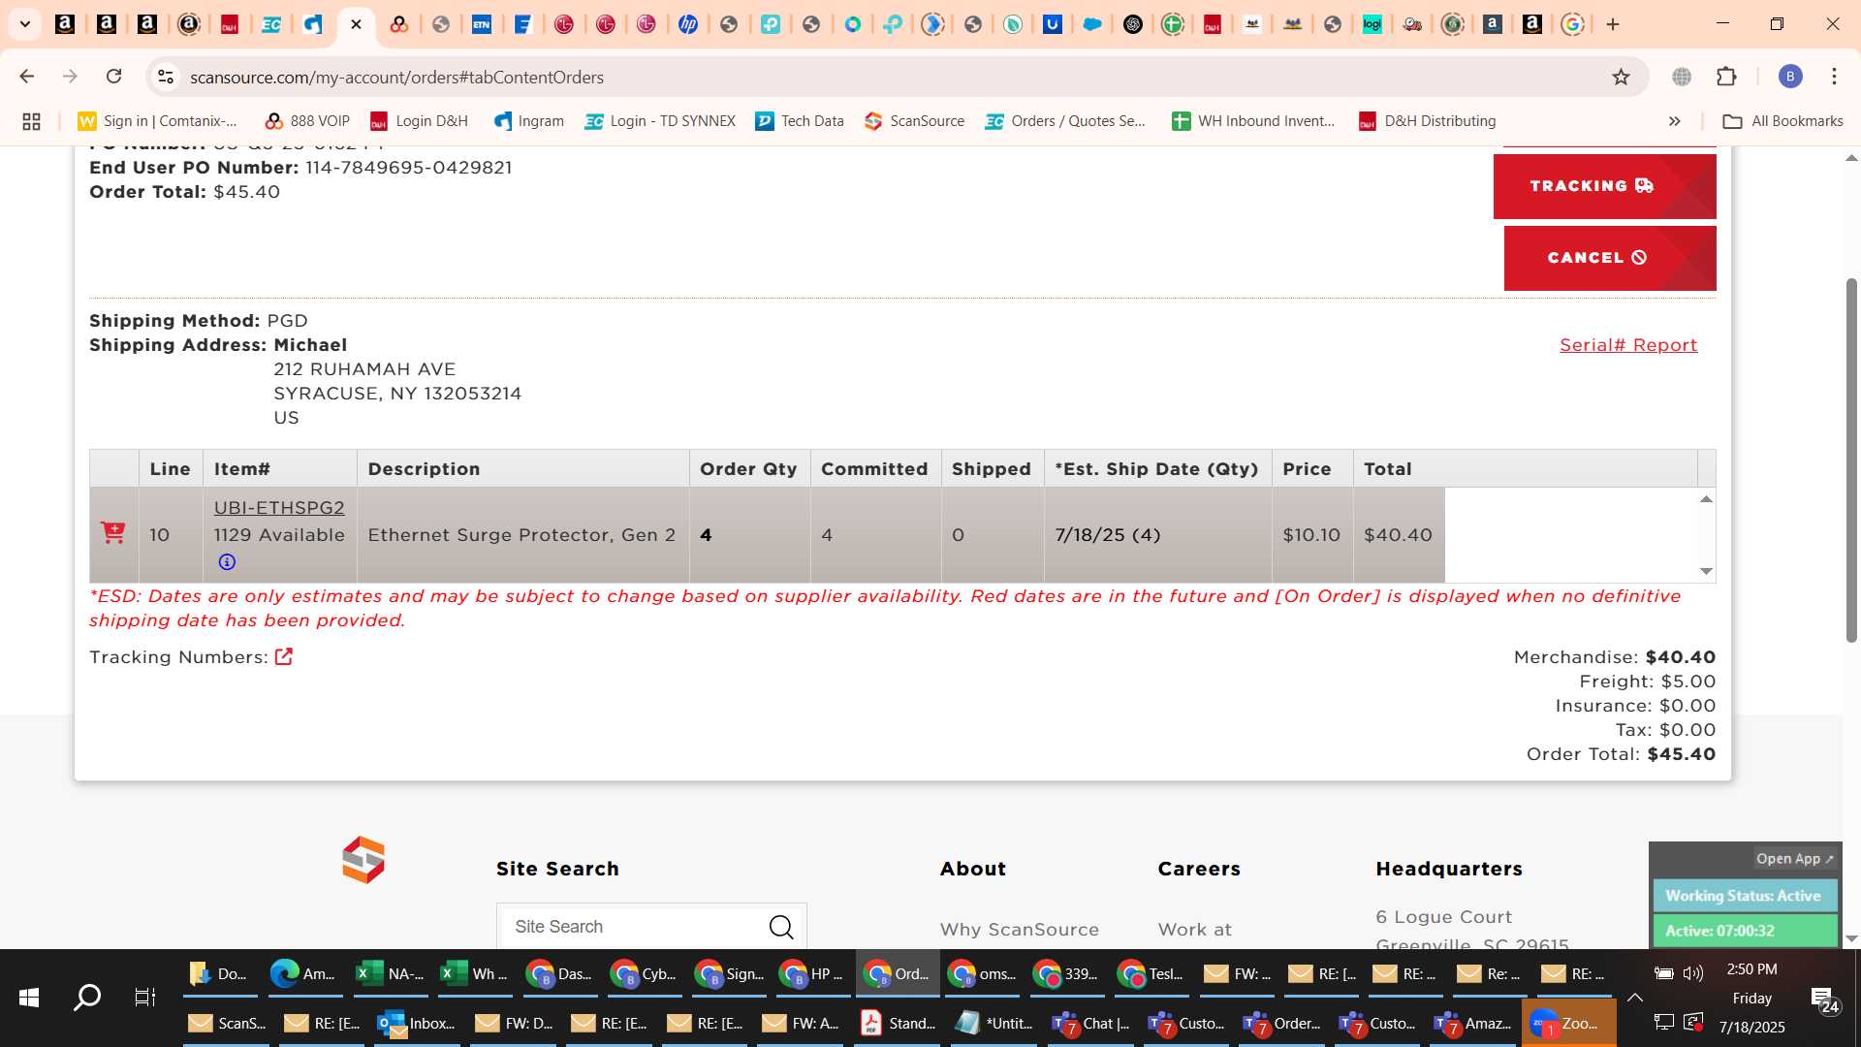This screenshot has width=1861, height=1047.
Task: Open the NA- Excel workbook in taskbar
Action: point(391,973)
